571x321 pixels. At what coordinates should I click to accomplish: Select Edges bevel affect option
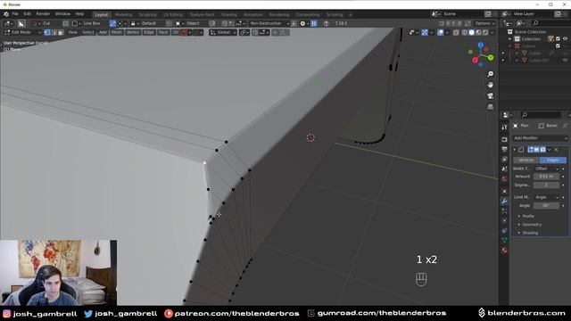(x=553, y=160)
